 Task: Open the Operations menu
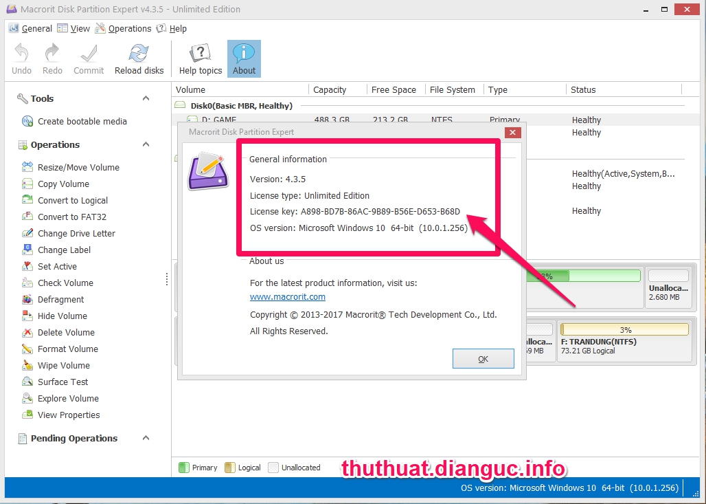tap(124, 28)
